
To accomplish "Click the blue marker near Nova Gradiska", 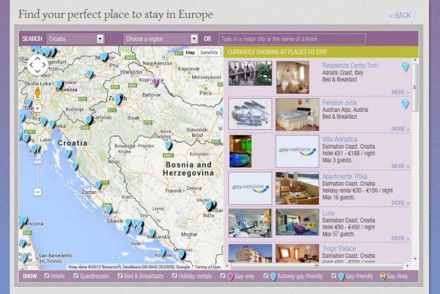I will point(168,145).
